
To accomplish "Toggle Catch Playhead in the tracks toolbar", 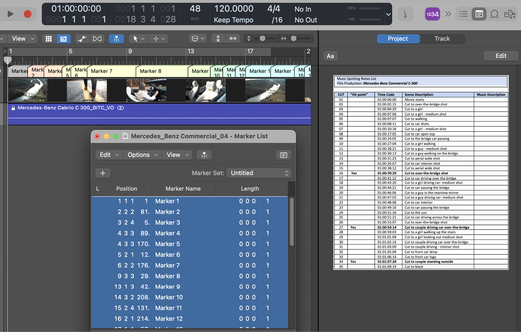I will click(116, 39).
